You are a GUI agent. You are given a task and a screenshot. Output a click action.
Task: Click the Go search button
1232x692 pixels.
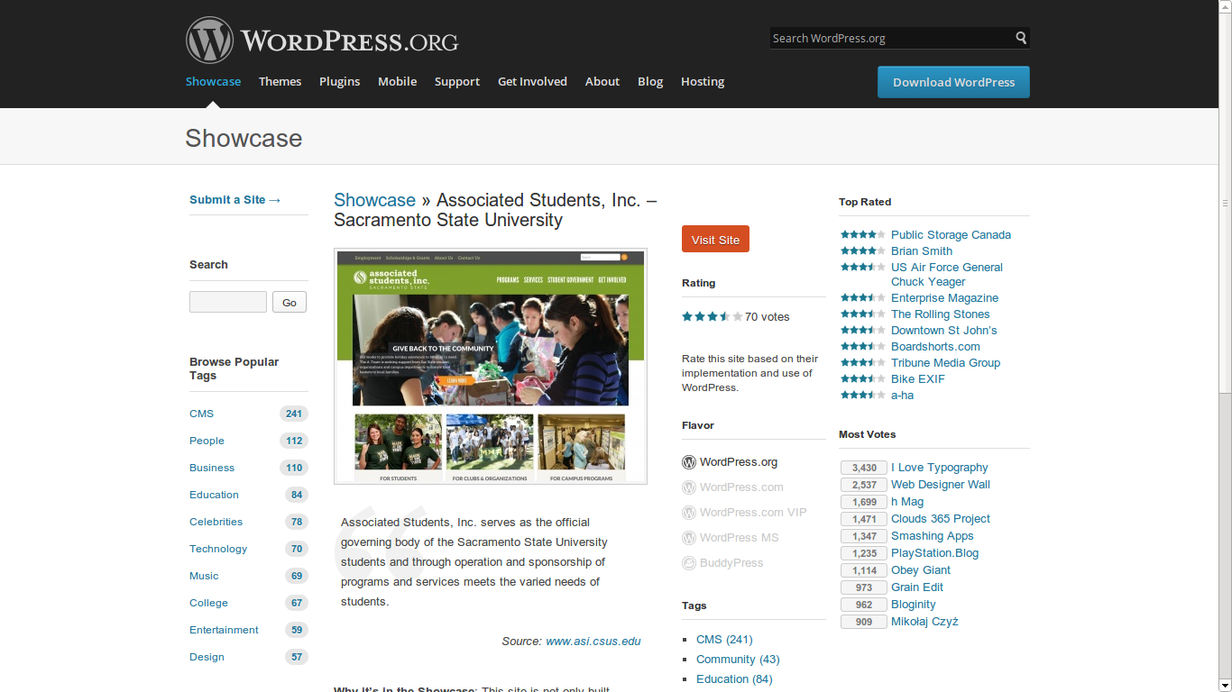tap(290, 302)
